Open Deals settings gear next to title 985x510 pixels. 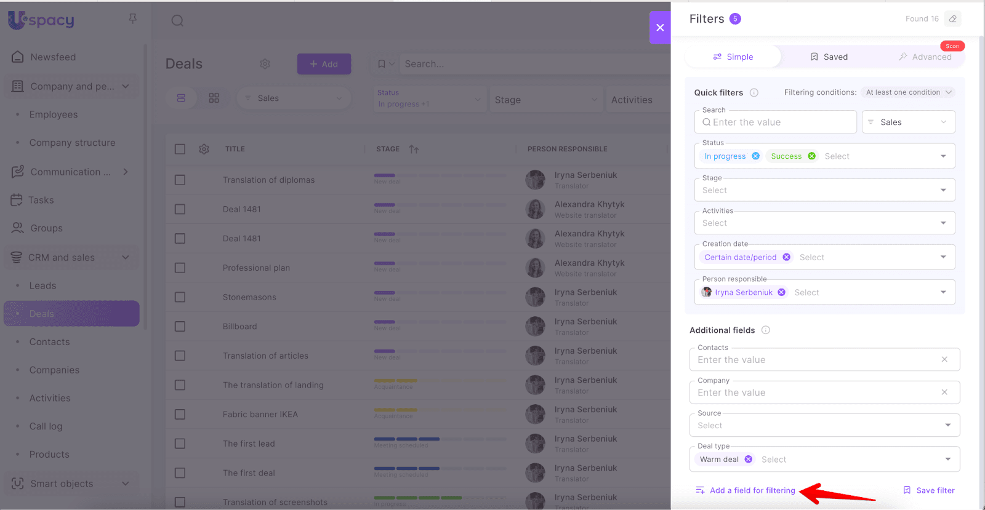coord(265,64)
